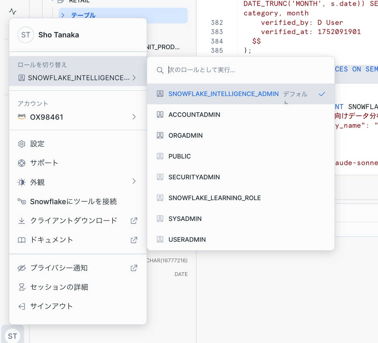
Task: Click the monitoring activity icon in sidebar
Action: [x=13, y=11]
